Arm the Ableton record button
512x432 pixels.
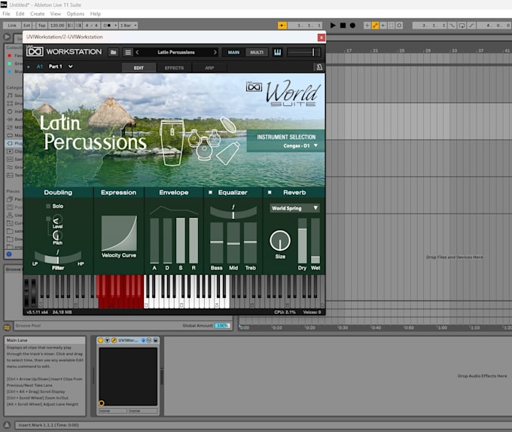tap(352, 25)
